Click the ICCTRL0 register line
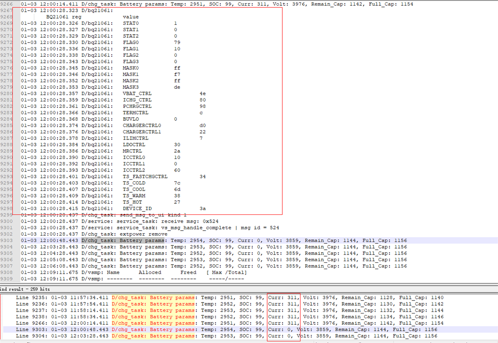Image resolution: width=498 pixels, height=343 pixels. (x=100, y=157)
